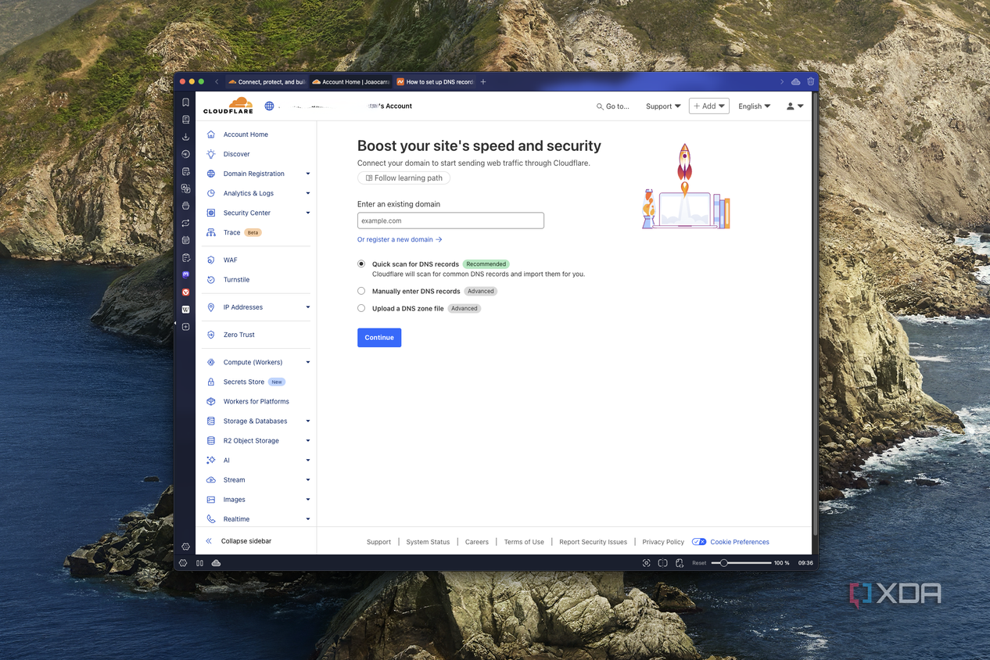The width and height of the screenshot is (990, 660).
Task: Open the Mastodon web panel icon
Action: point(185,274)
